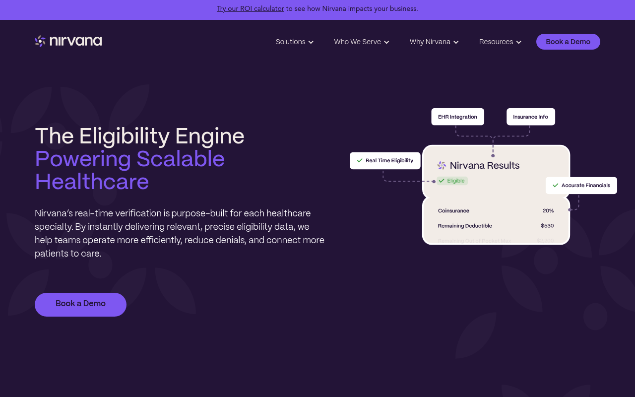Open the ROI calculator link in the banner
Viewport: 635px width, 397px height.
point(251,8)
